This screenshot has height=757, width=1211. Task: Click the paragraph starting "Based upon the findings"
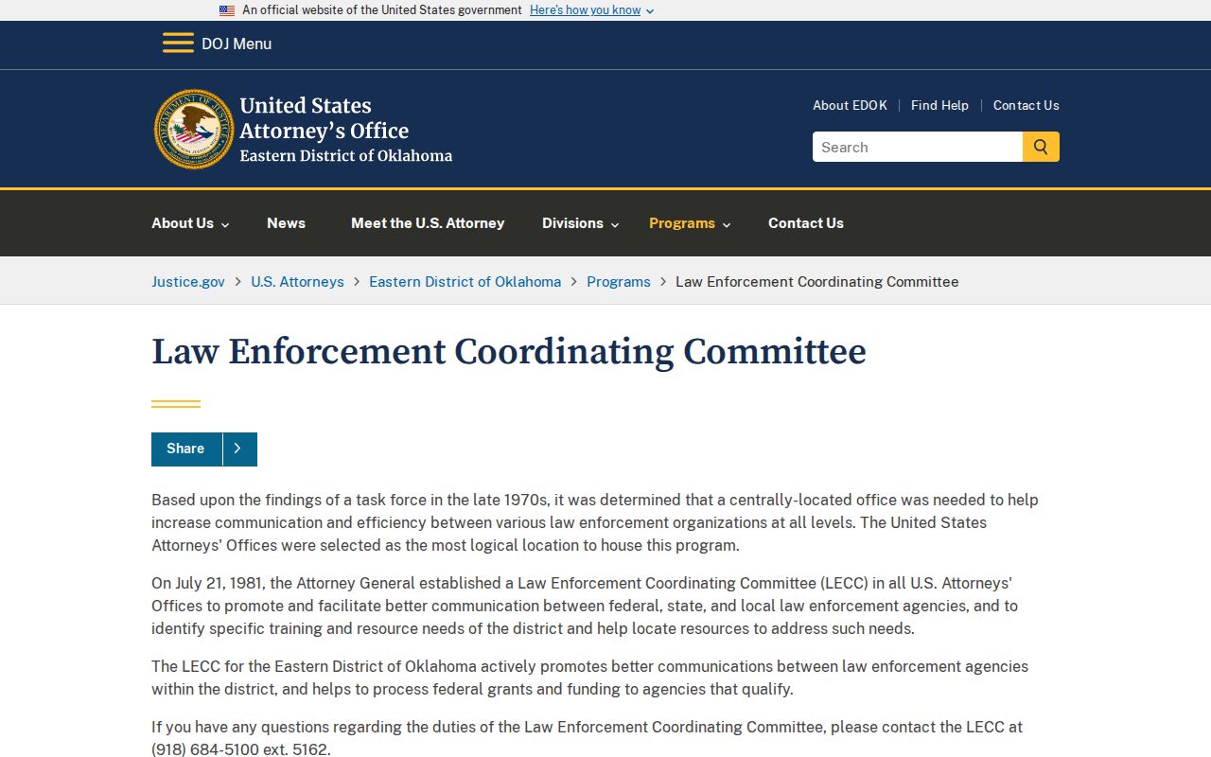[x=595, y=522]
